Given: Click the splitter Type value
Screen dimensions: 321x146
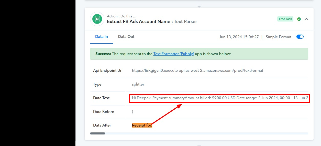Looking at the screenshot, I should (x=138, y=84).
